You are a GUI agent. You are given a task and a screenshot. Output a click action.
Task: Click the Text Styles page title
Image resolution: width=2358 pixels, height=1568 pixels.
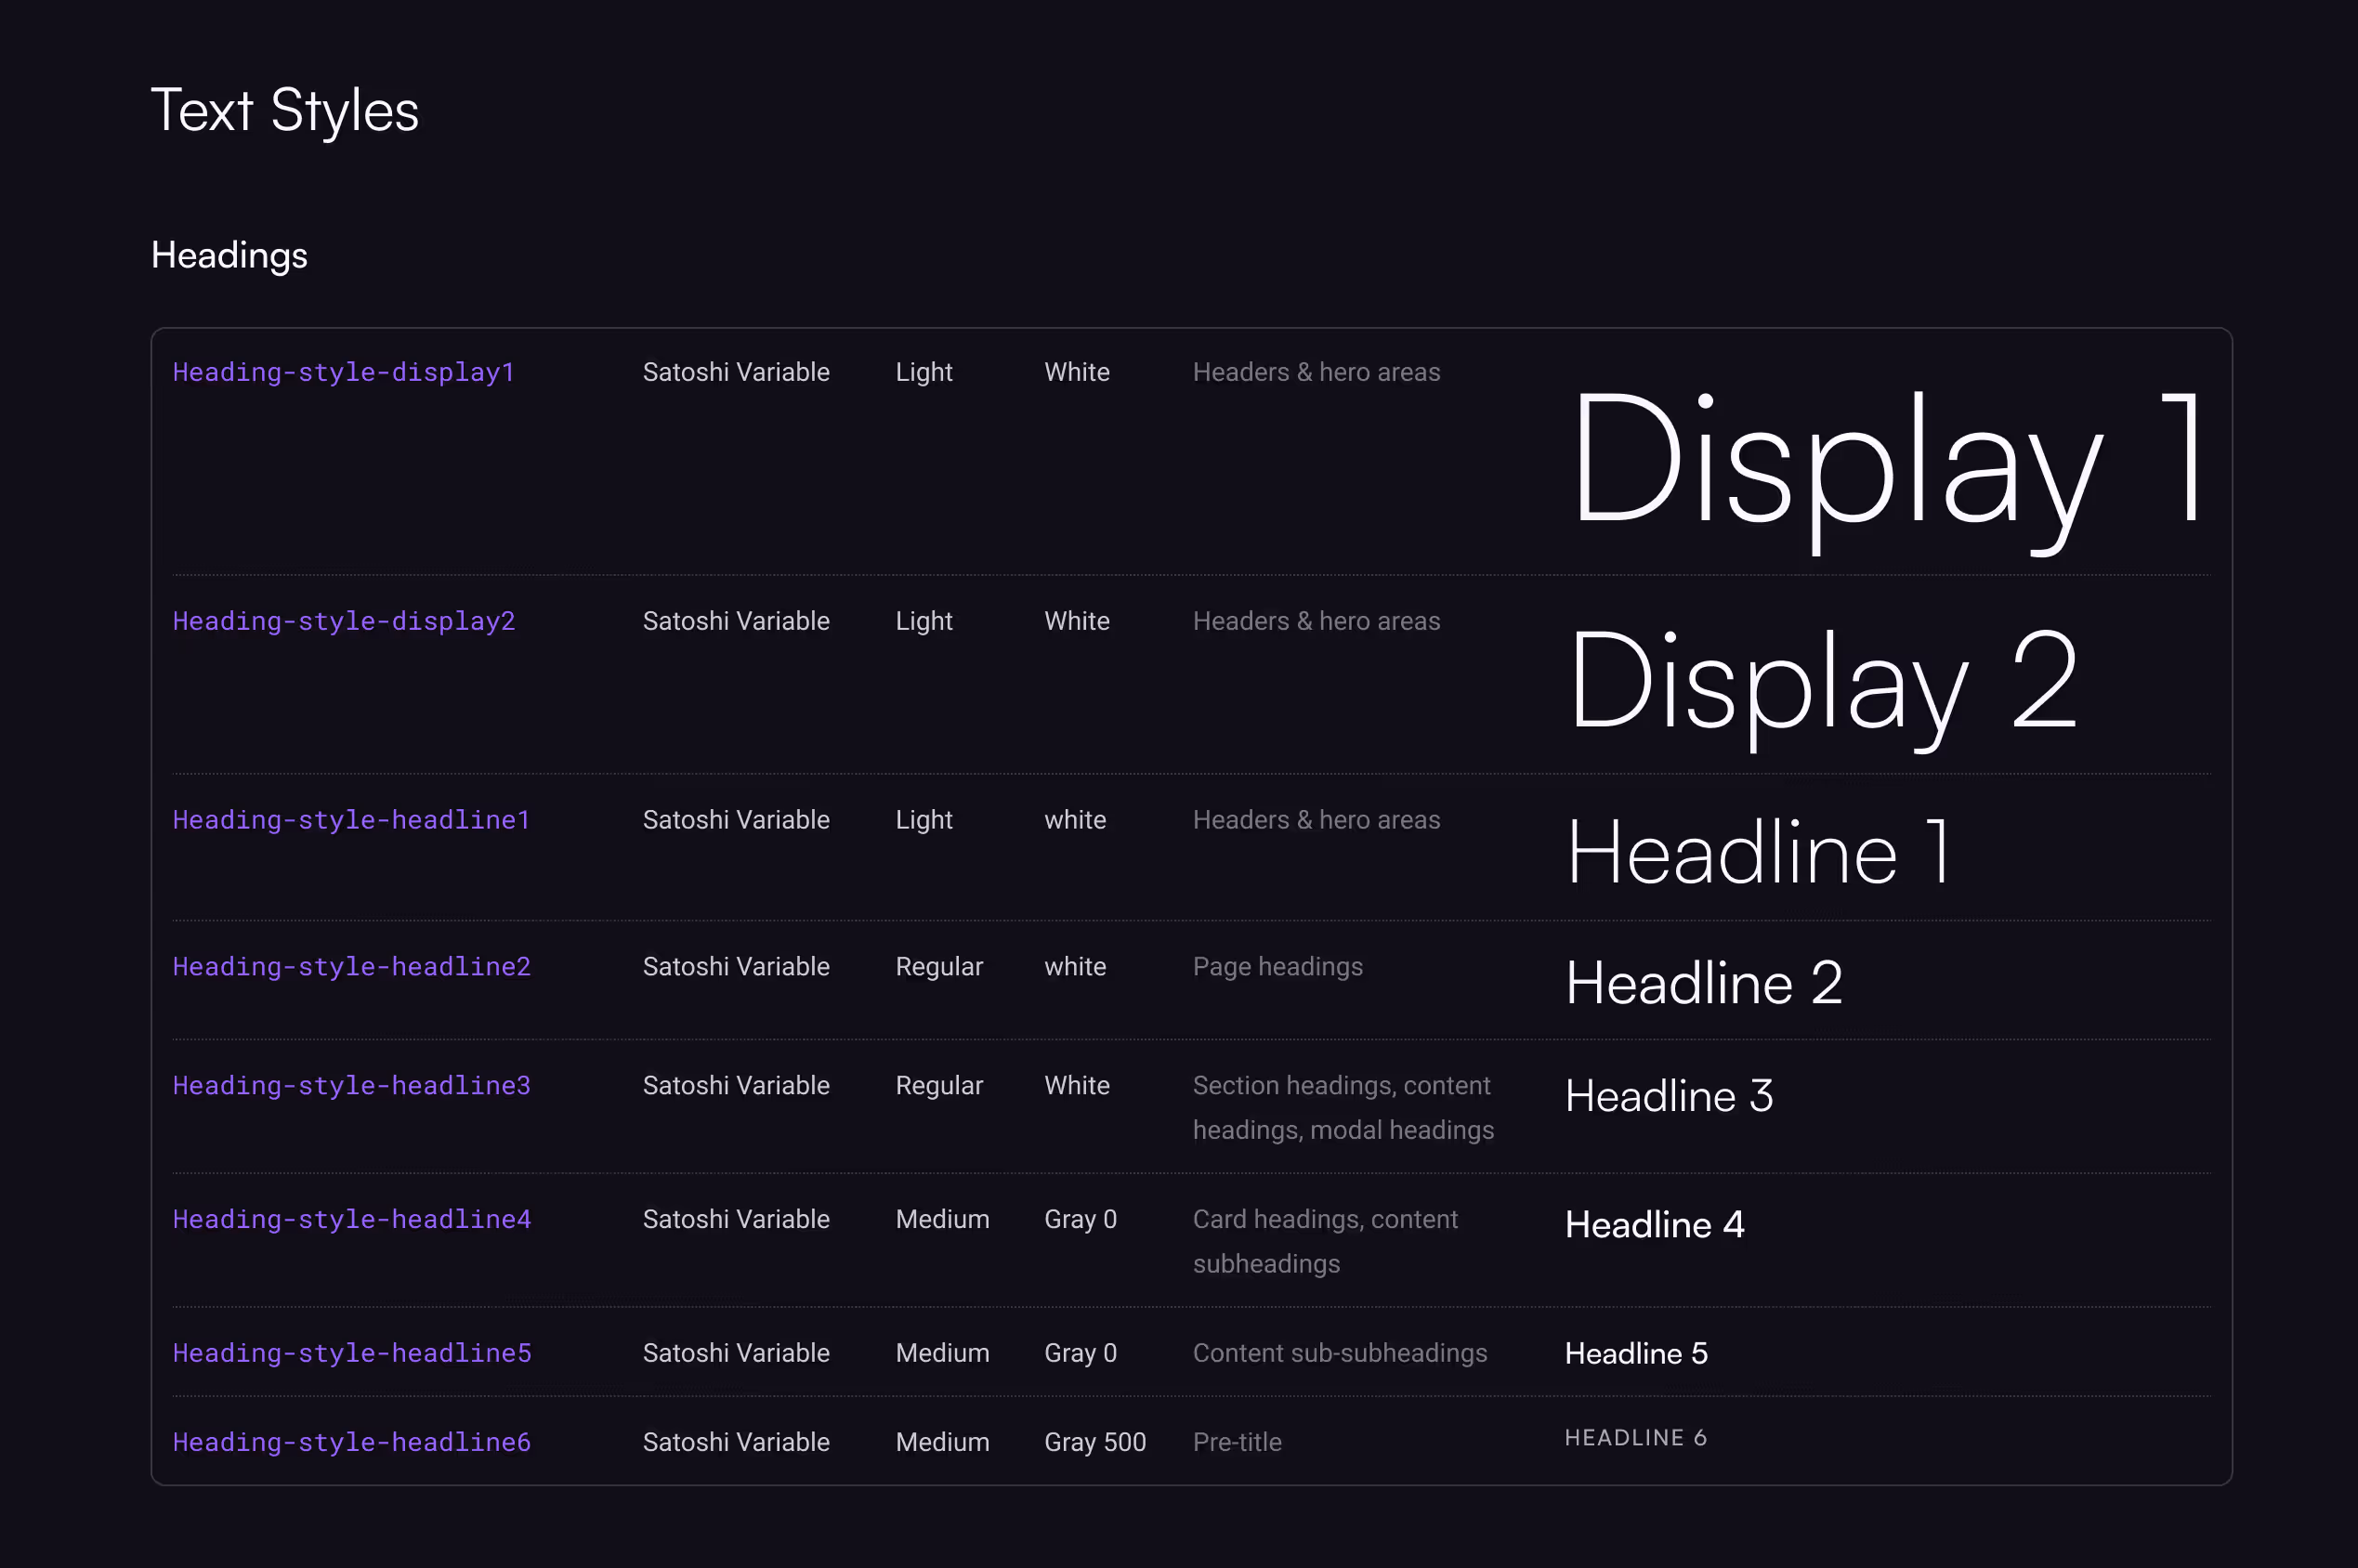pos(284,111)
